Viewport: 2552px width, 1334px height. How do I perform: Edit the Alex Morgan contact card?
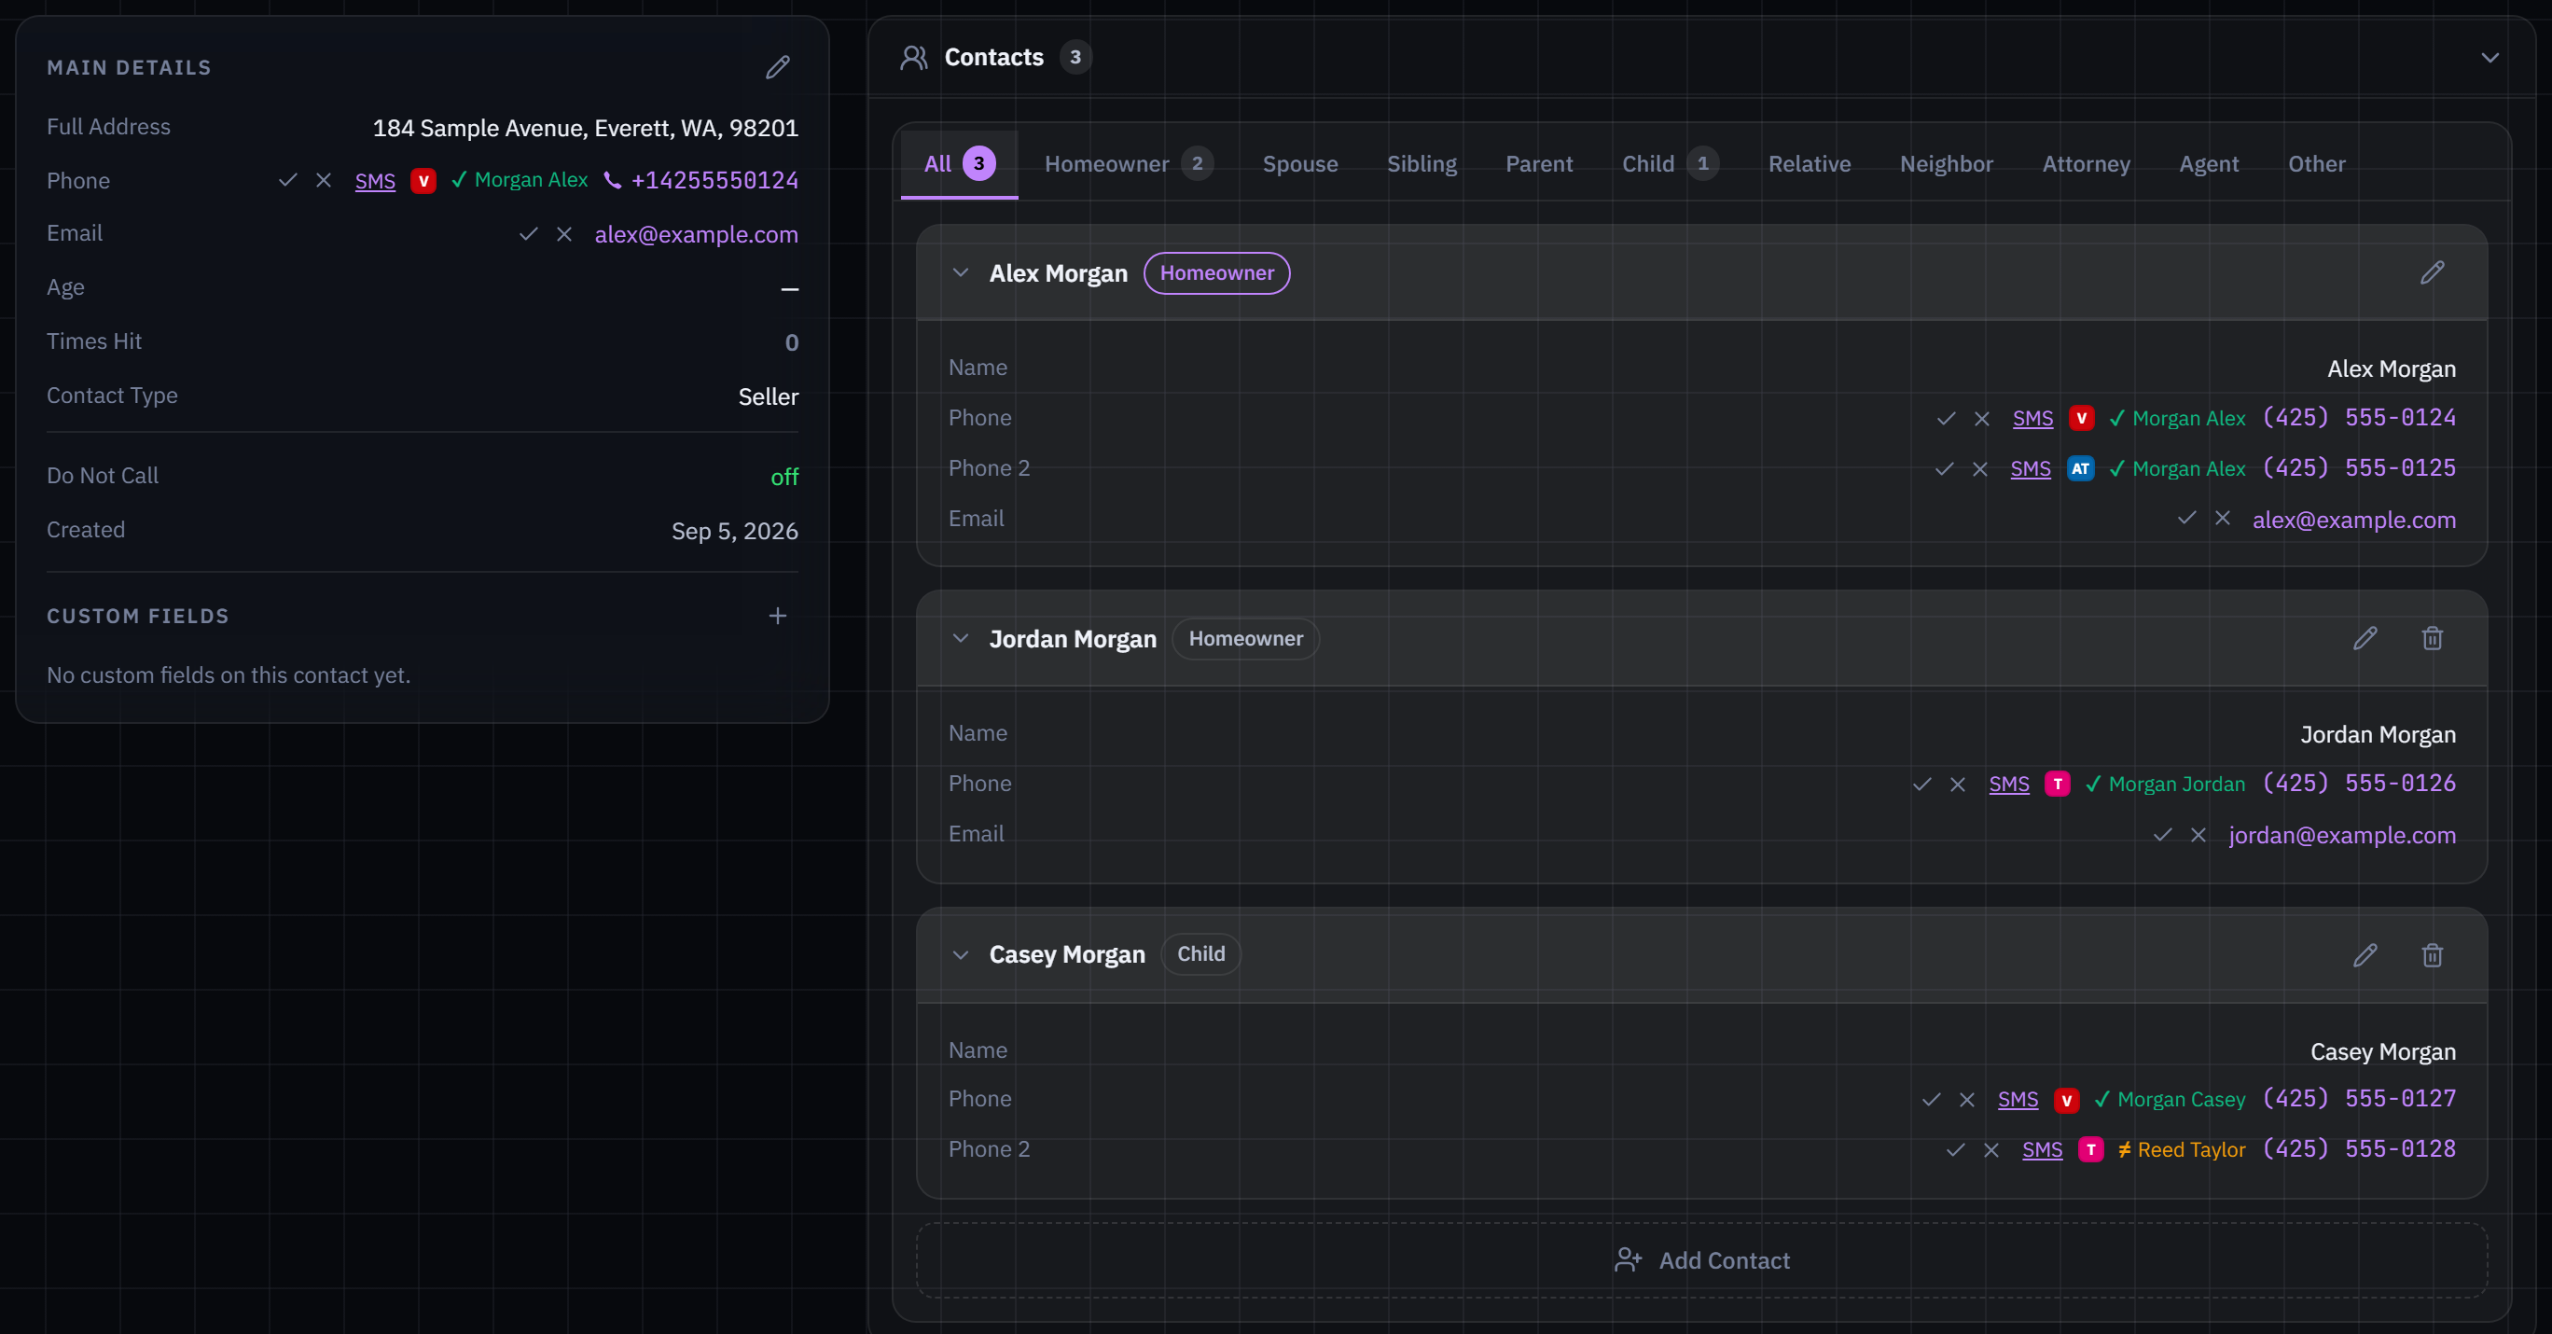pos(2432,272)
